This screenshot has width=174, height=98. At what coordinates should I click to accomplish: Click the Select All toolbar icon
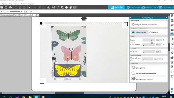tap(48, 7)
